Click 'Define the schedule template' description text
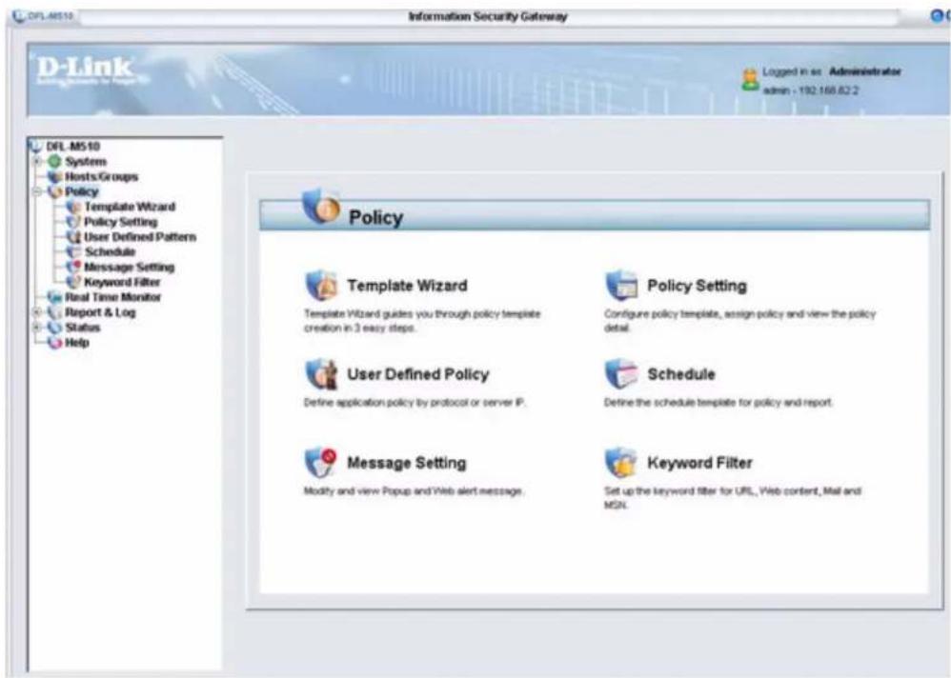Image resolution: width=951 pixels, height=678 pixels. pyautogui.click(x=718, y=402)
